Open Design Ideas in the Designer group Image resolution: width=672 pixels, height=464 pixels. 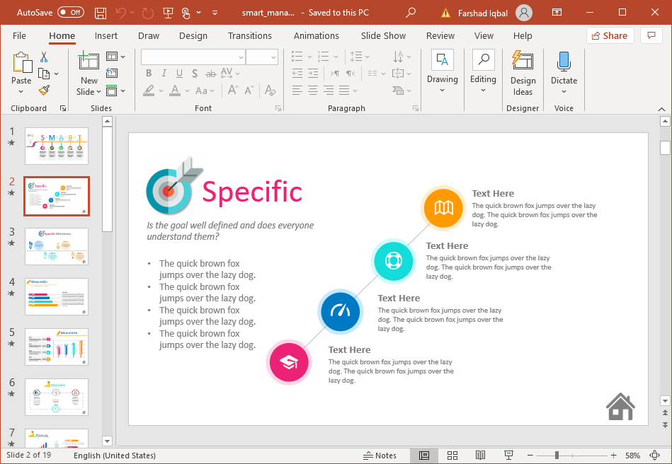click(523, 73)
